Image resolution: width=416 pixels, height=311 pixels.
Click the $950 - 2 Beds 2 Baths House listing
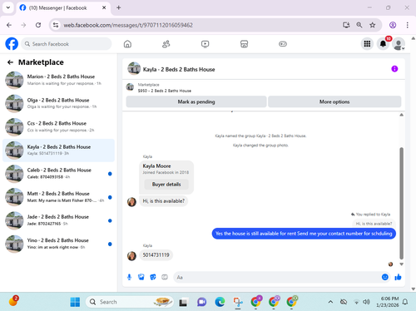[x=165, y=91]
